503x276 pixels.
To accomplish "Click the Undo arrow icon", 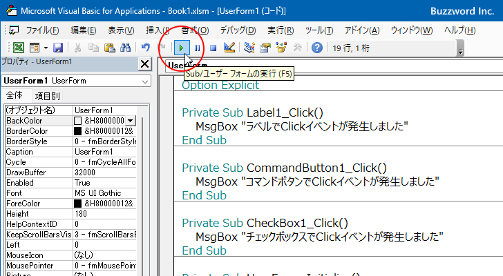I will [146, 48].
